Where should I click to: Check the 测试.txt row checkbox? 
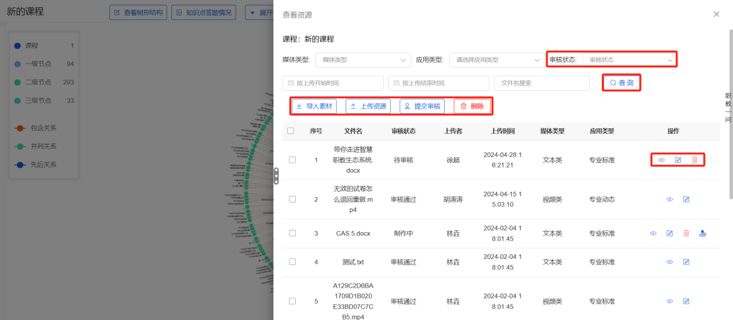[292, 262]
